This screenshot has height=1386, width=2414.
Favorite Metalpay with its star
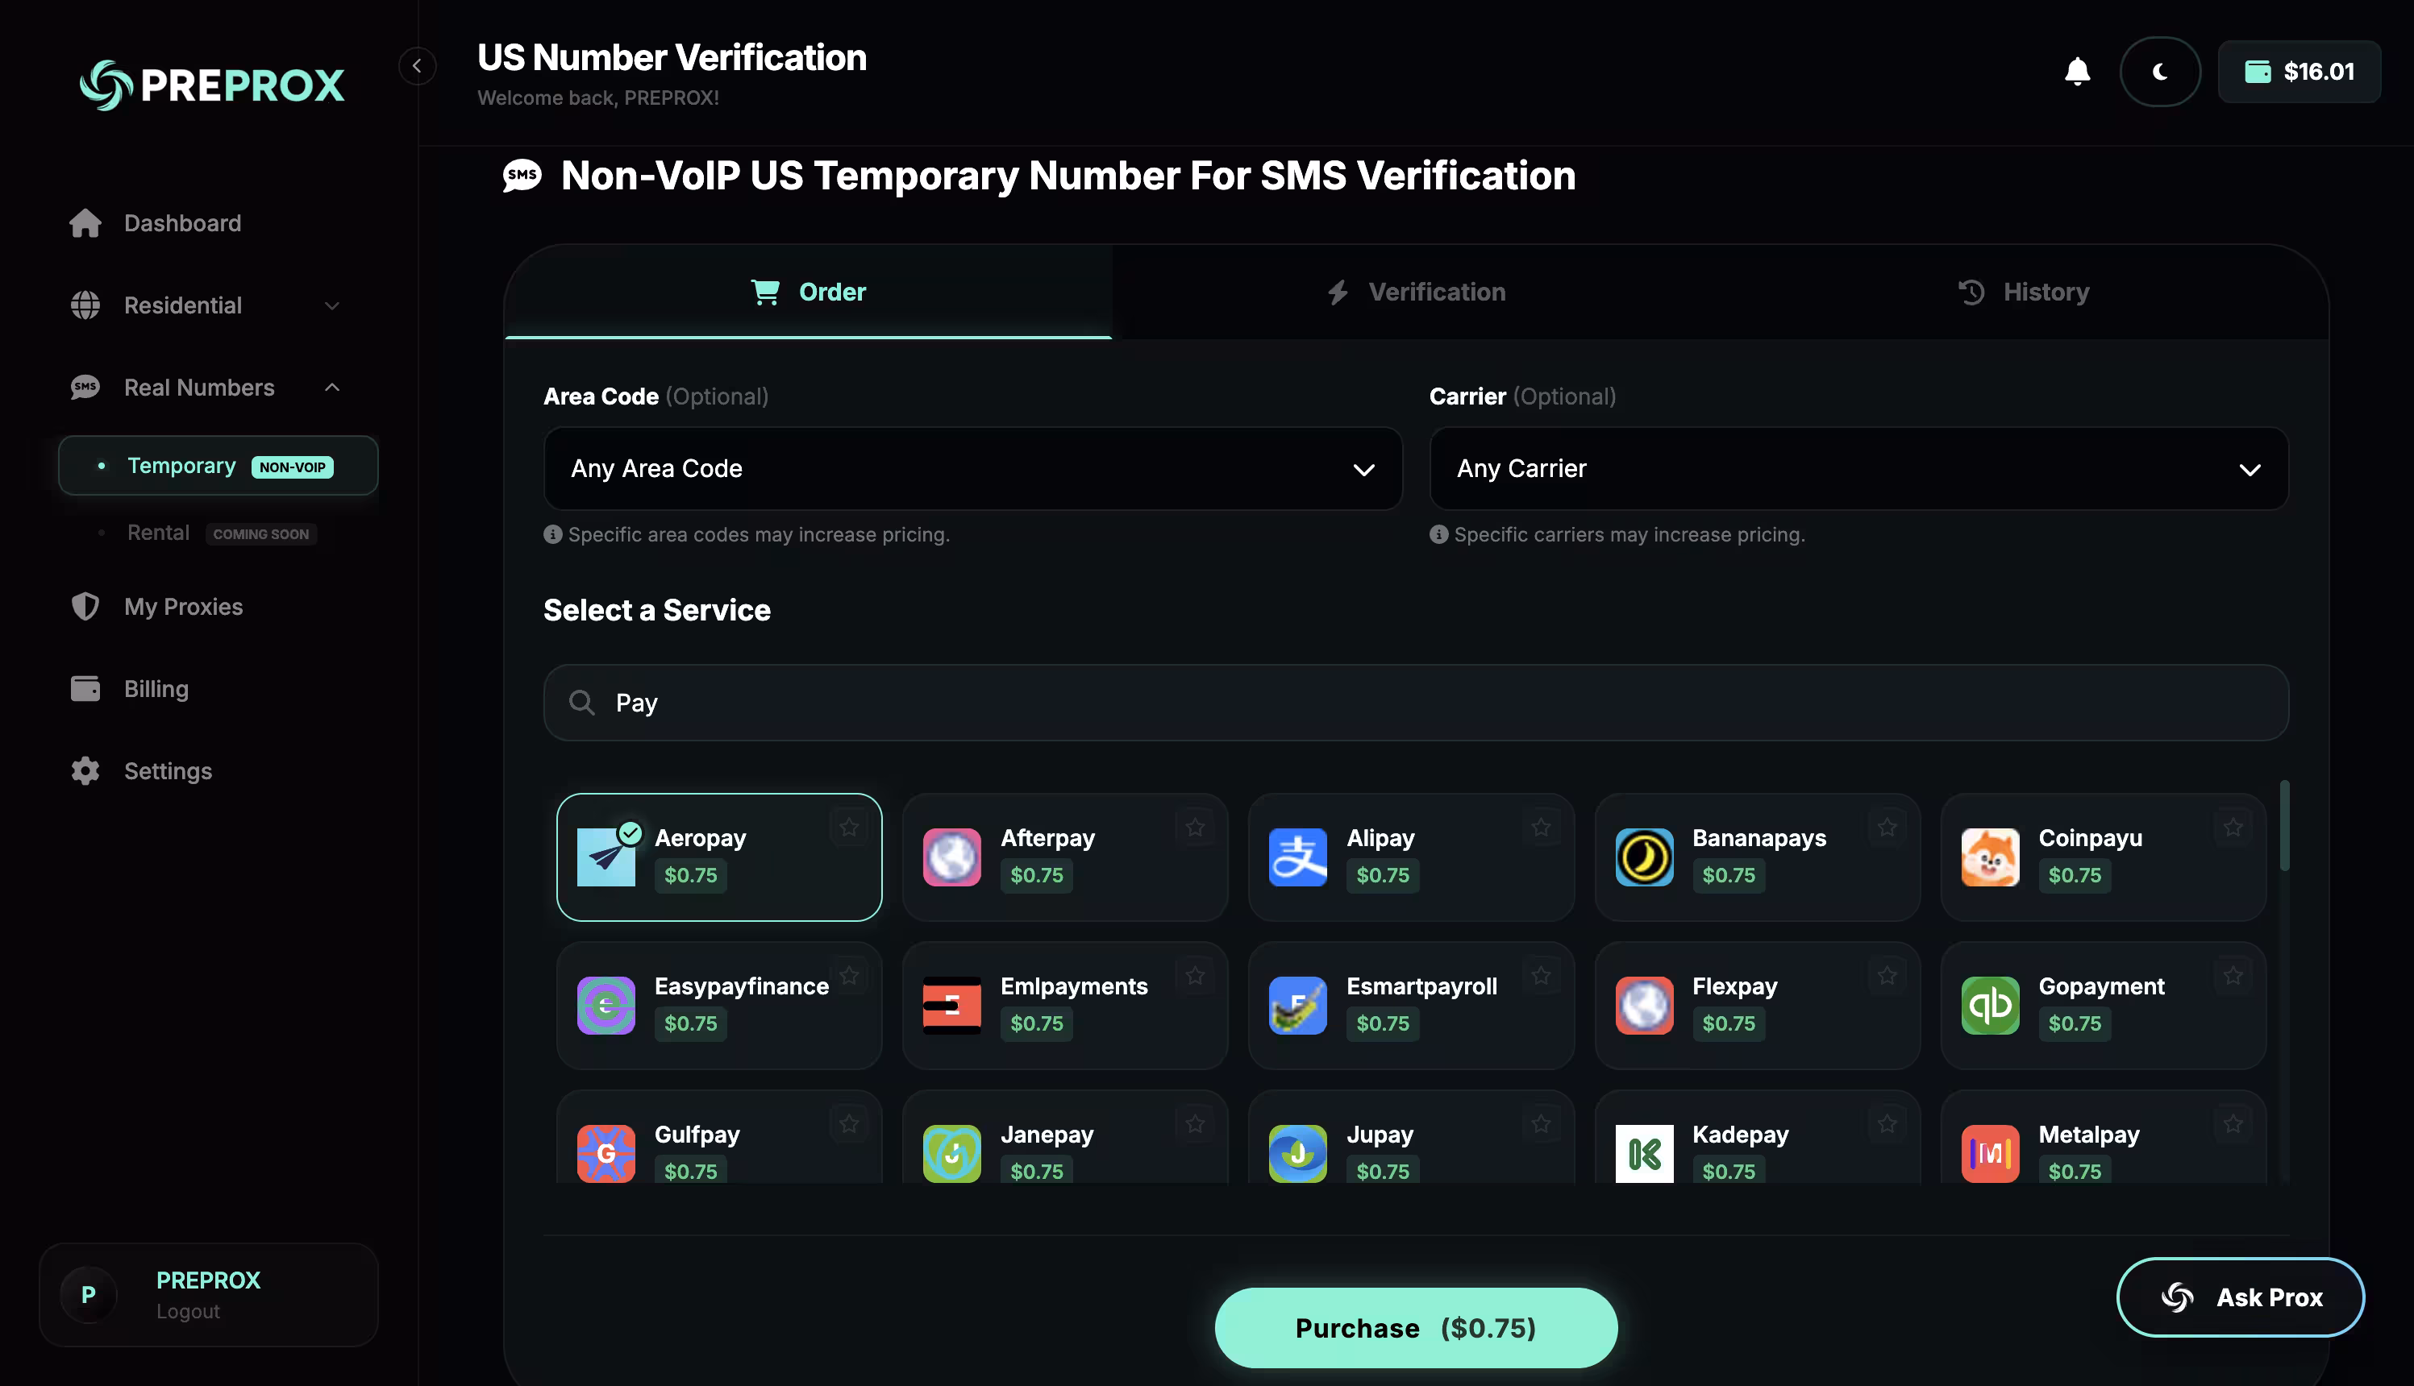pyautogui.click(x=2233, y=1123)
